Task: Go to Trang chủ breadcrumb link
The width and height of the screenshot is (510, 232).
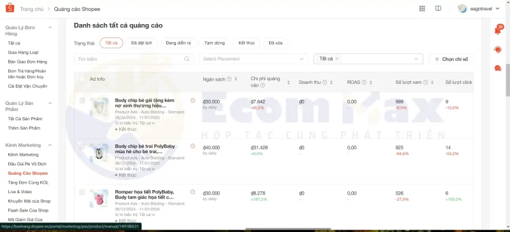Action: click(31, 9)
